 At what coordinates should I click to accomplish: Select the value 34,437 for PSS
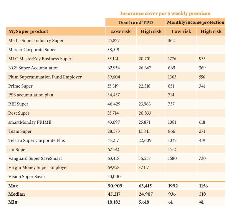click(x=113, y=95)
